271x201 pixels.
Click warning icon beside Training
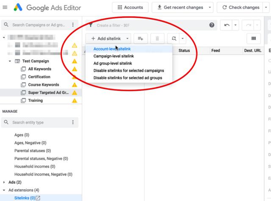tap(75, 100)
